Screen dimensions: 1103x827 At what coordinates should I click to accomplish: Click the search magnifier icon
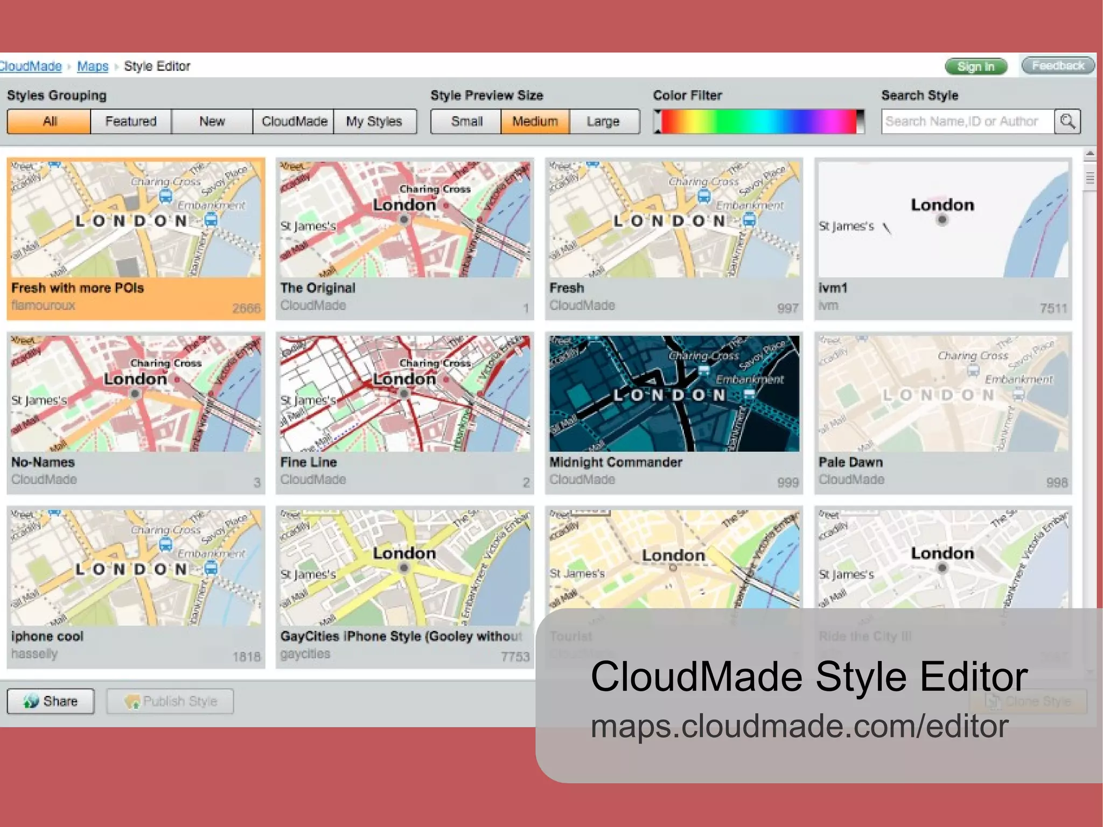tap(1067, 121)
